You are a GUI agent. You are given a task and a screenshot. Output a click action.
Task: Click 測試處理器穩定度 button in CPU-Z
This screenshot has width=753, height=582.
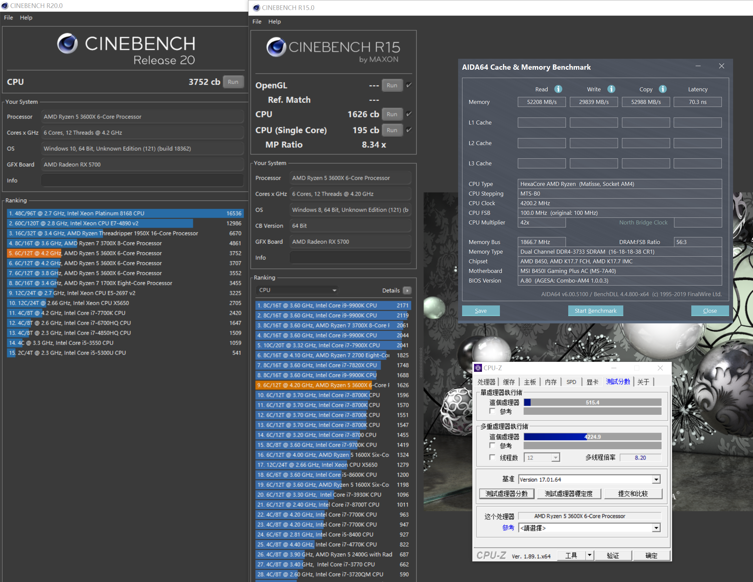[569, 493]
